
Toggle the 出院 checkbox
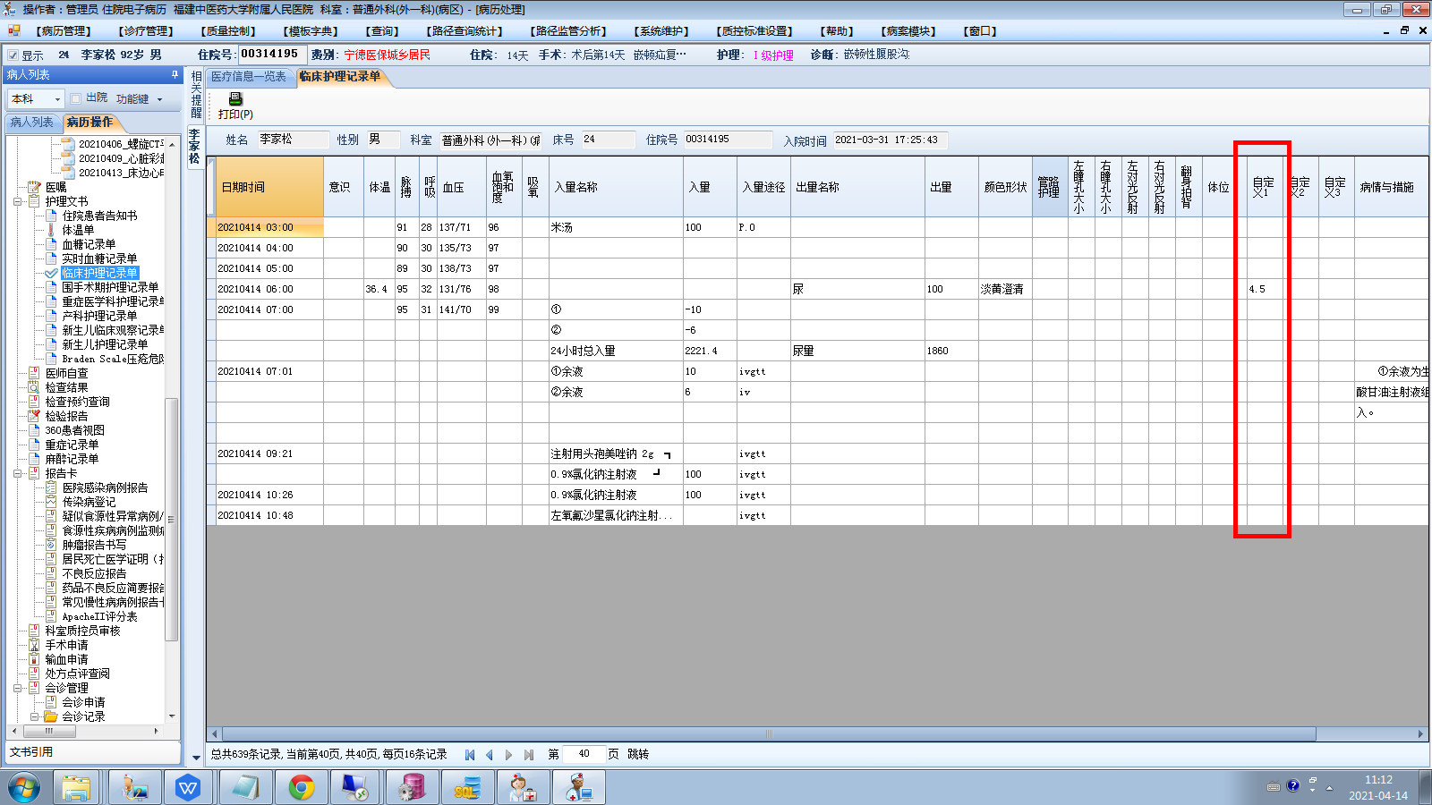pos(76,98)
